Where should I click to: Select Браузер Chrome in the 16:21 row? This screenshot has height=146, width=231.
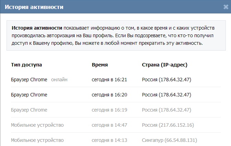tap(29, 80)
